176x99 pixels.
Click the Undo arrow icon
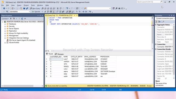pos(67,9)
